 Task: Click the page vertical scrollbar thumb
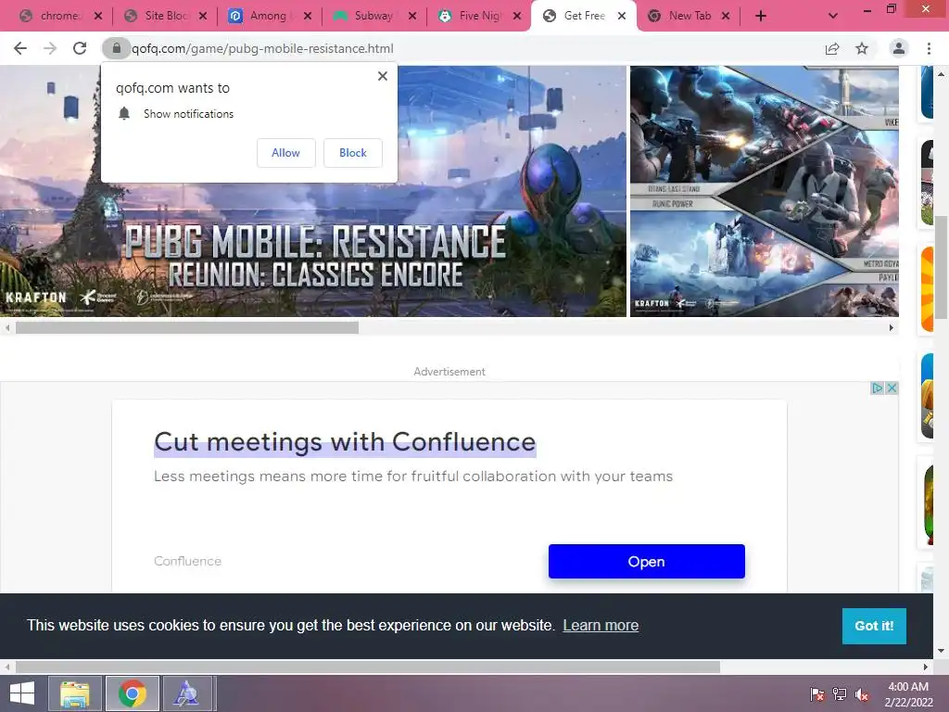[x=942, y=266]
